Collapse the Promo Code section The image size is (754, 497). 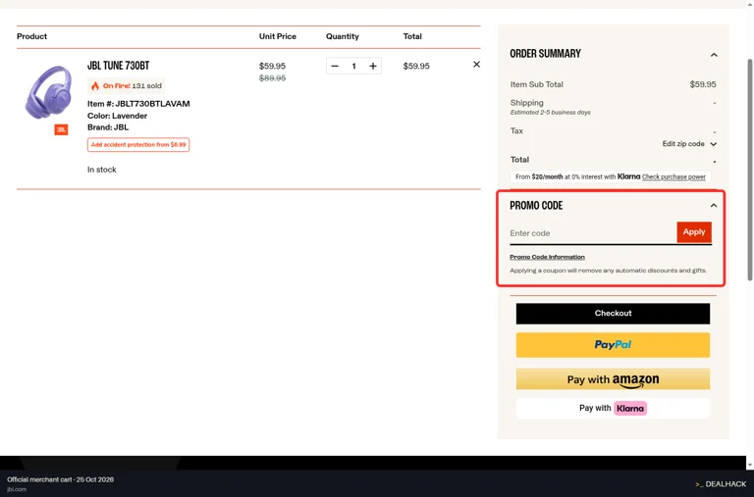point(714,206)
